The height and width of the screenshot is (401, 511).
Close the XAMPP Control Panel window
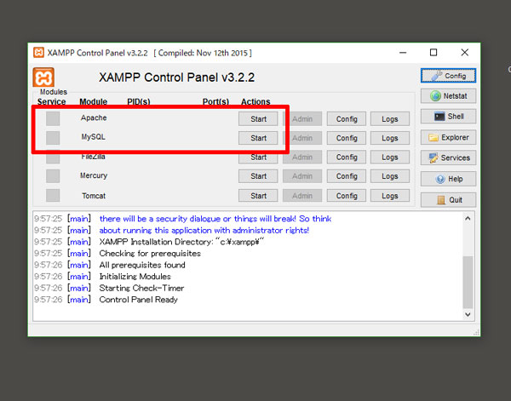[x=465, y=53]
